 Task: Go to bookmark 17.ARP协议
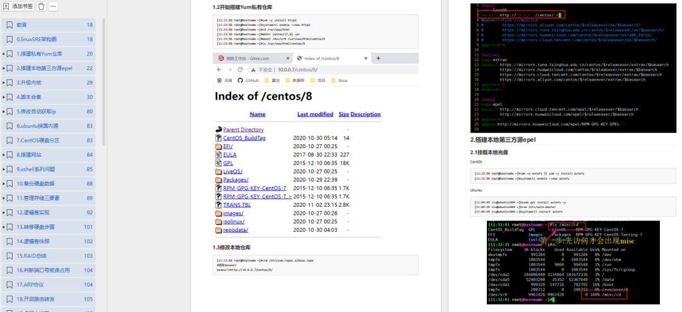[48, 285]
